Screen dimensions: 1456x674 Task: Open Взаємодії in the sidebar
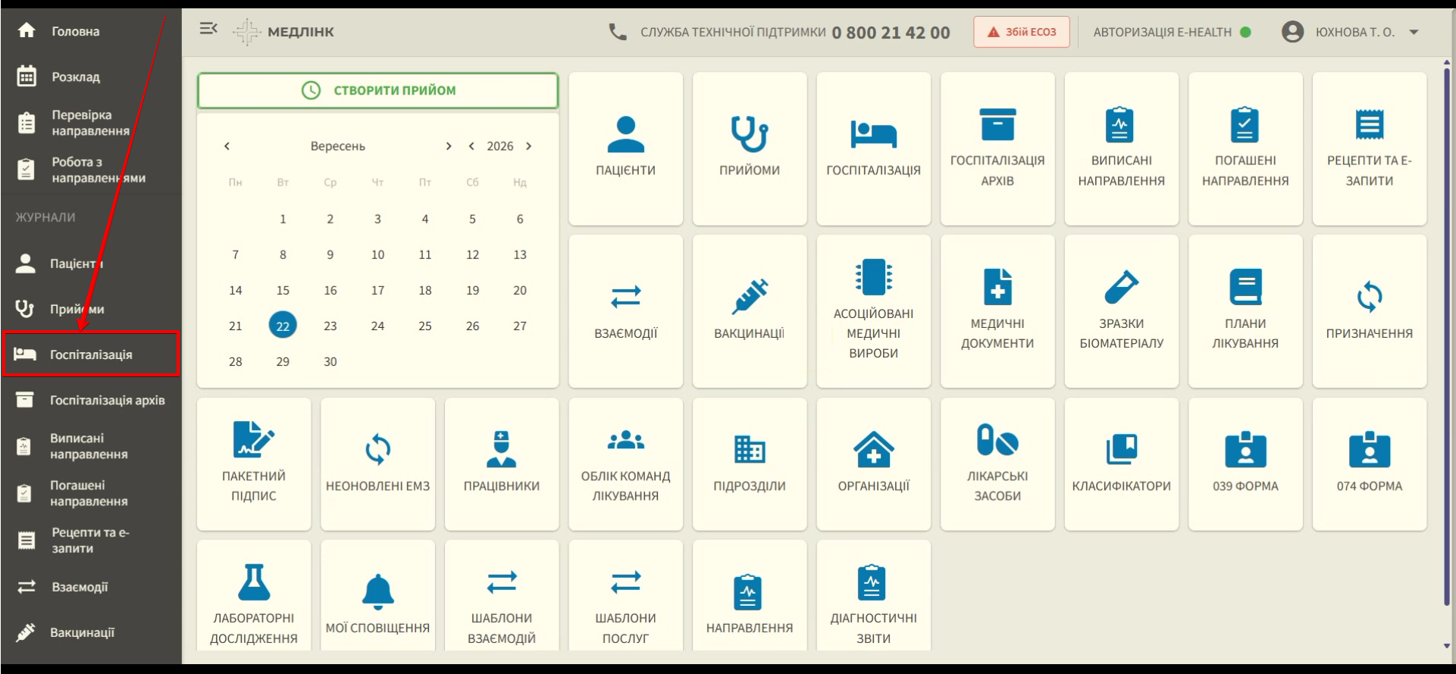pyautogui.click(x=91, y=587)
